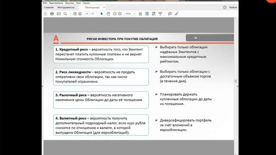The height and width of the screenshot is (155, 276).
Task: Open zoom level dropdown
Action: (x=134, y=14)
